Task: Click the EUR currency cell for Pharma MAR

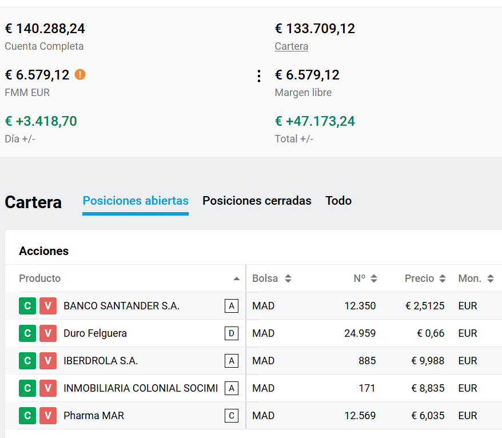Action: tap(468, 416)
